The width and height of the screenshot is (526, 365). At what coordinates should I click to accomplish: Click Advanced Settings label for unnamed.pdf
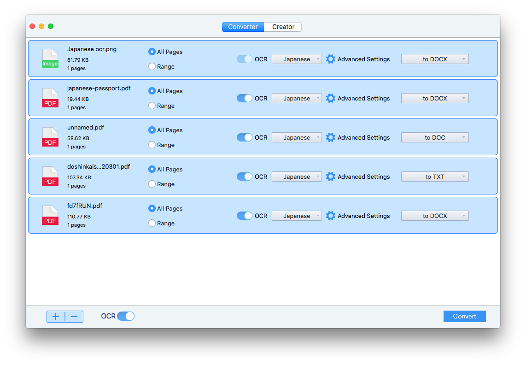363,137
